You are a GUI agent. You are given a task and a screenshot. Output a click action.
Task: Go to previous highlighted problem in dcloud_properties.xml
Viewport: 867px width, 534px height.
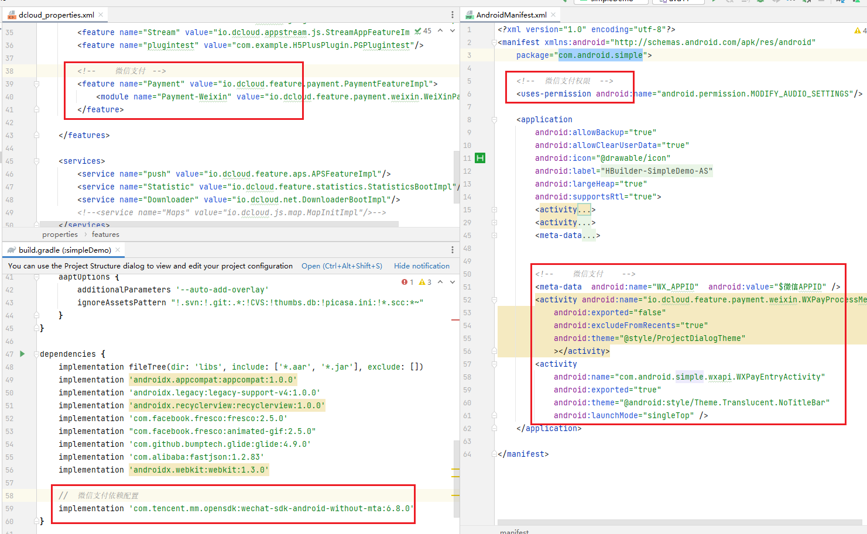coord(440,30)
